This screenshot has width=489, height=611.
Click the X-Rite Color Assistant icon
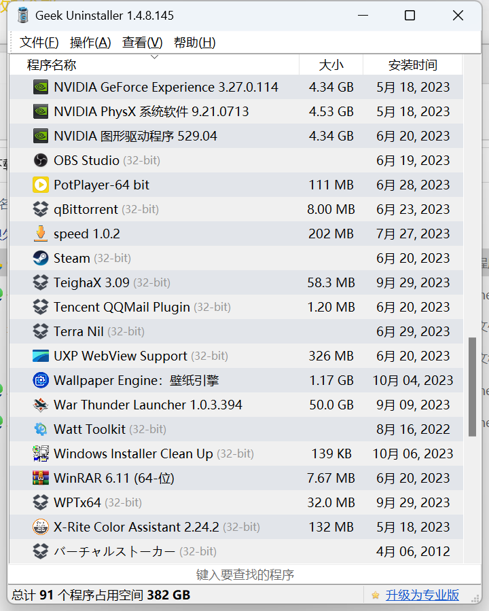(x=41, y=527)
